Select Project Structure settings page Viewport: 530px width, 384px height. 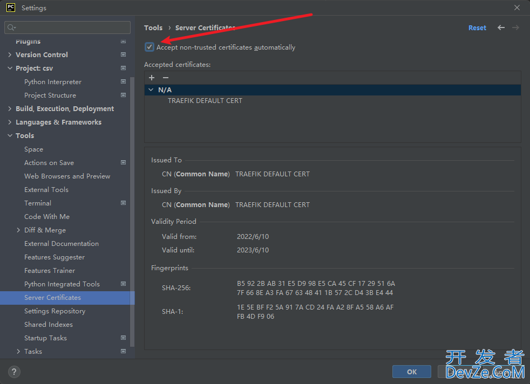[50, 95]
